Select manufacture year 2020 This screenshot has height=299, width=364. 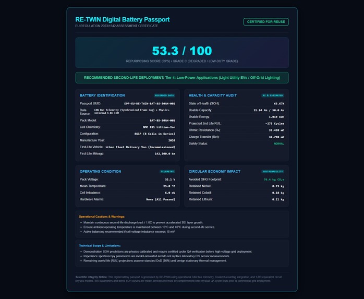[172, 140]
